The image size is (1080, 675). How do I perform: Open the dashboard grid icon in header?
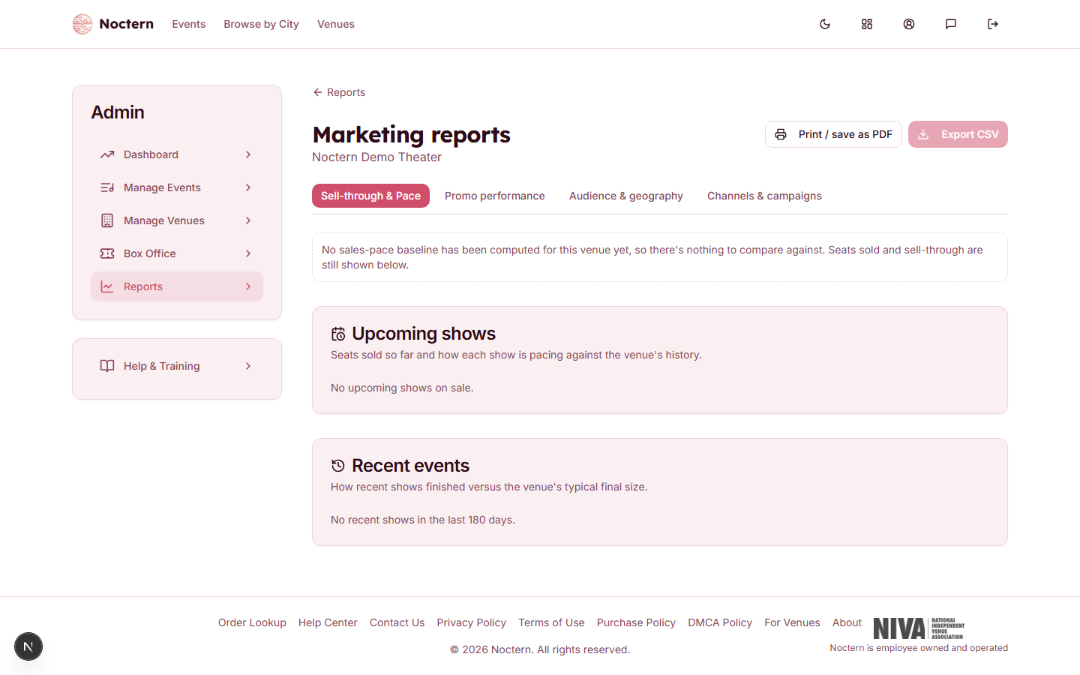click(x=867, y=24)
